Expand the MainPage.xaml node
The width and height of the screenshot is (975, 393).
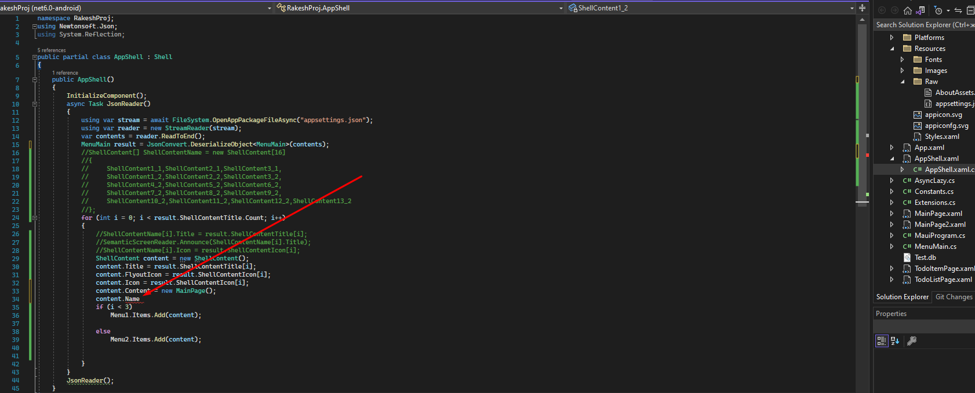pos(892,214)
